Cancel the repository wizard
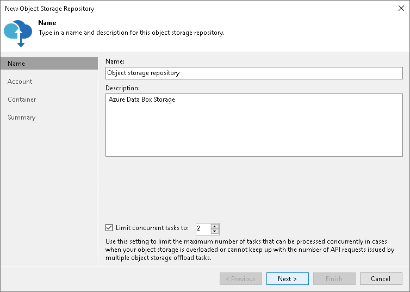This screenshot has width=410, height=292. pos(381,279)
